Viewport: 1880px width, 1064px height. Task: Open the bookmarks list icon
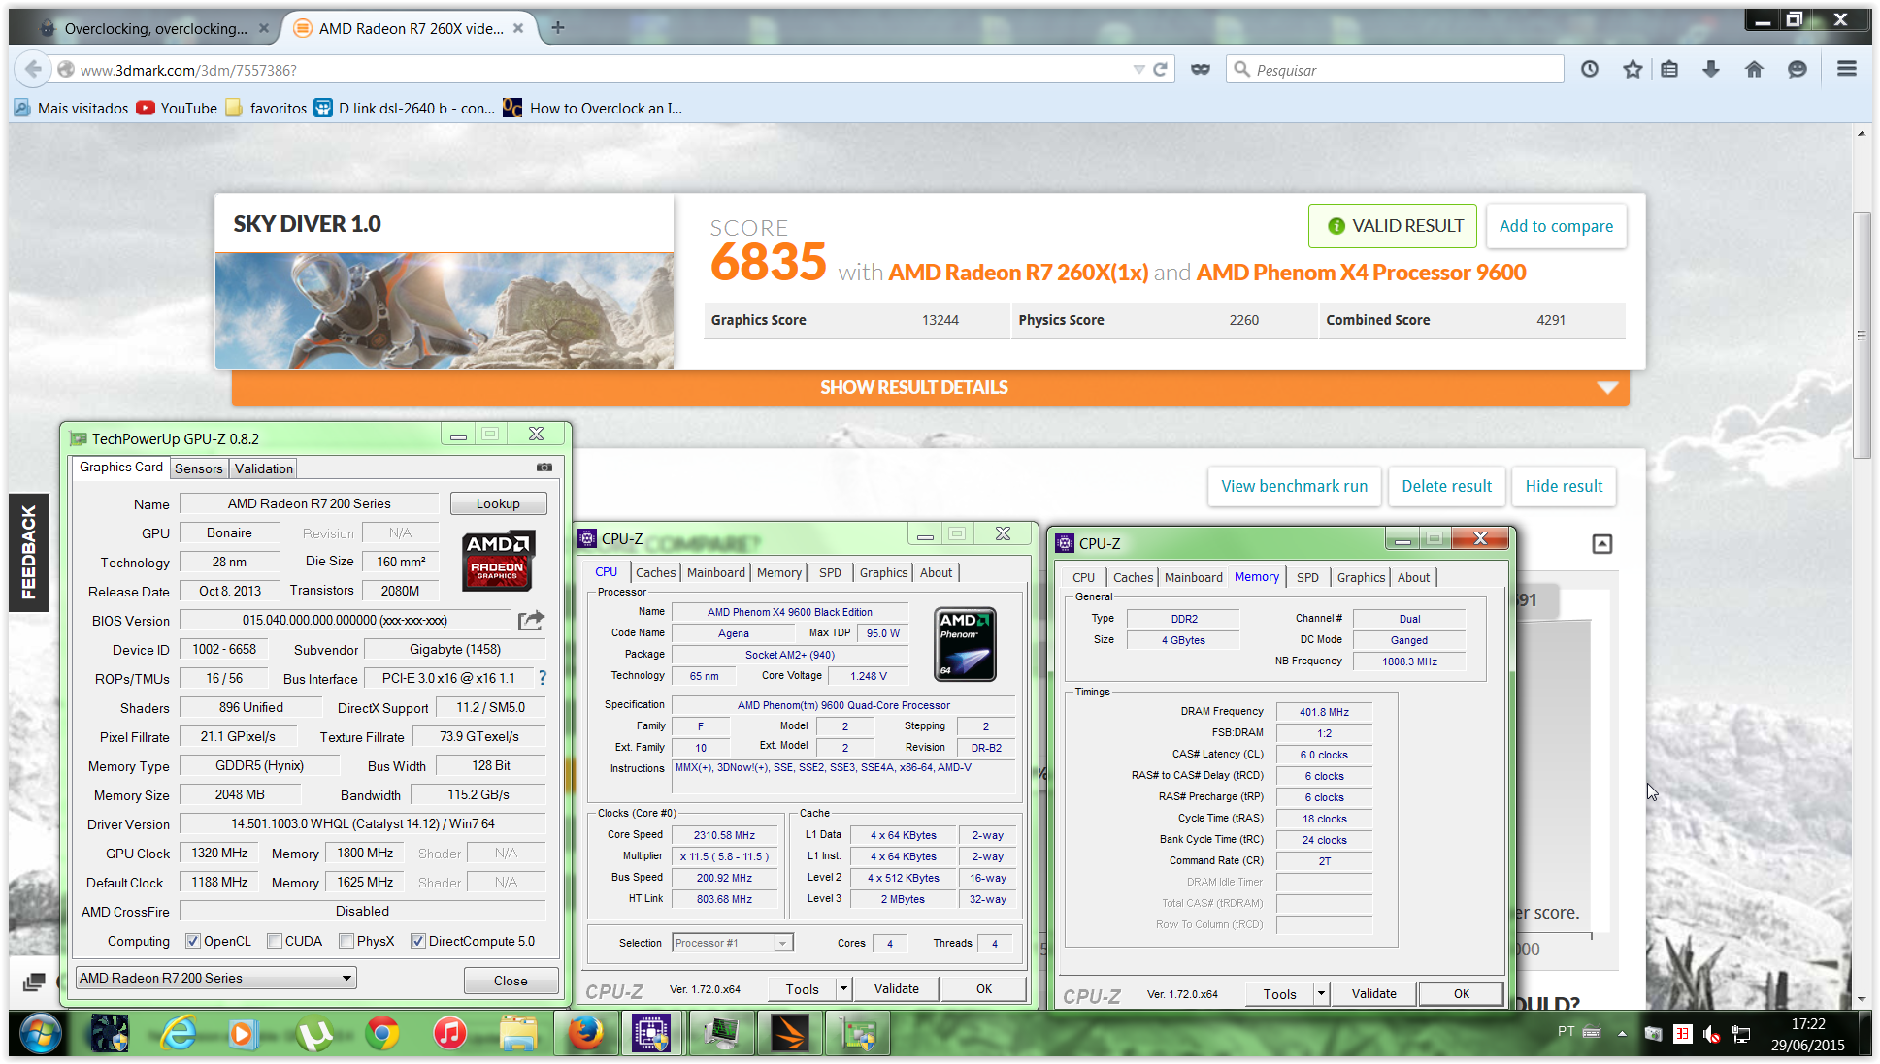pos(1669,69)
